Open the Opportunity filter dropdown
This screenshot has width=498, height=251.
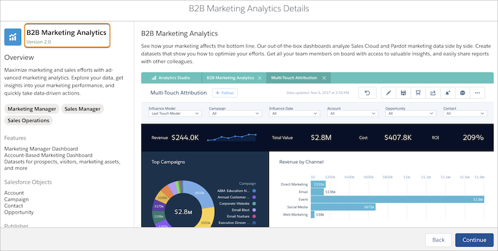click(x=411, y=113)
